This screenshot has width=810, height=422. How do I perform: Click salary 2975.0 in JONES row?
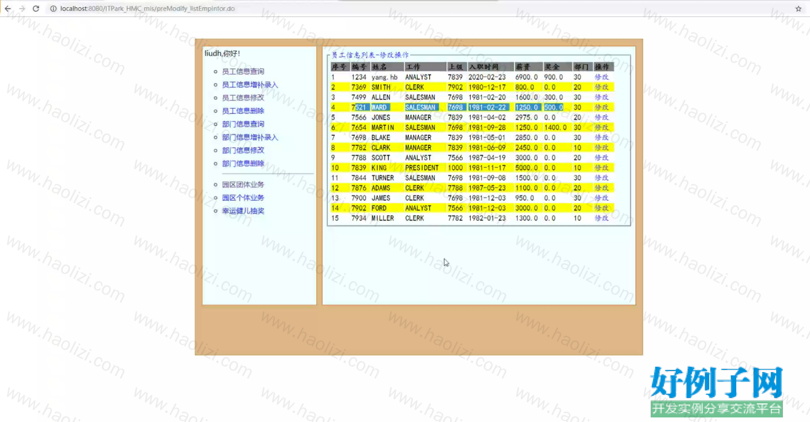(x=527, y=118)
